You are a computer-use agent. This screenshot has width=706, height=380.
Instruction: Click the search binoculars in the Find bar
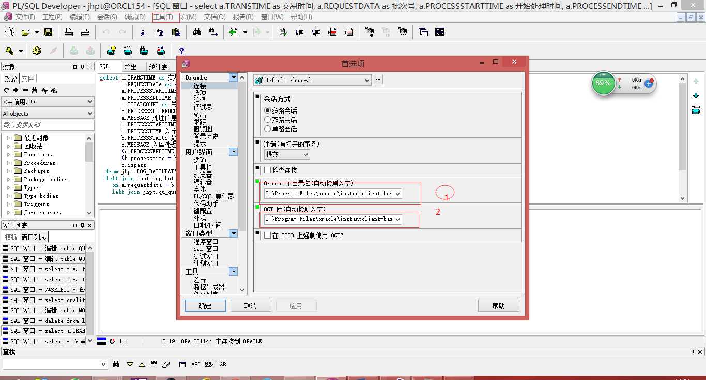[116, 364]
